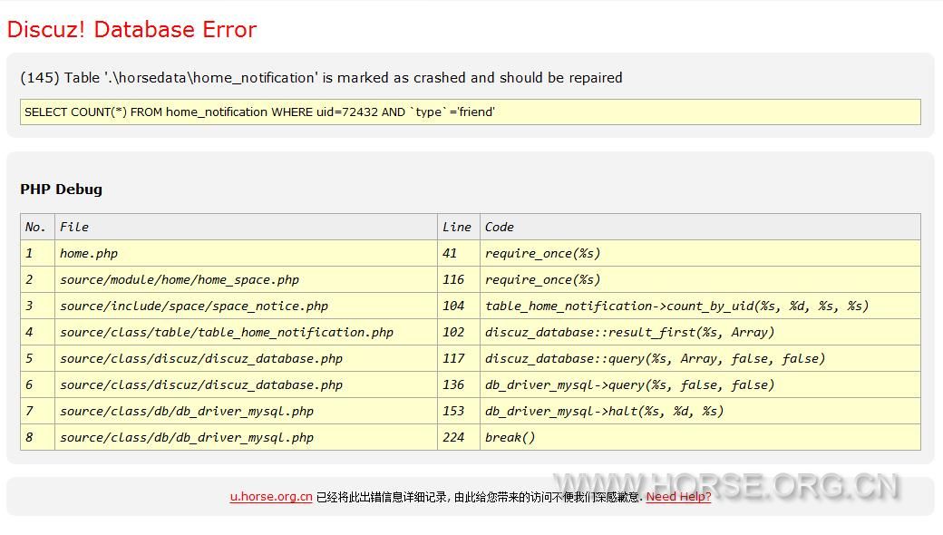This screenshot has height=535, width=943.
Task: Click the Chinese apology message text
Action: coord(480,497)
